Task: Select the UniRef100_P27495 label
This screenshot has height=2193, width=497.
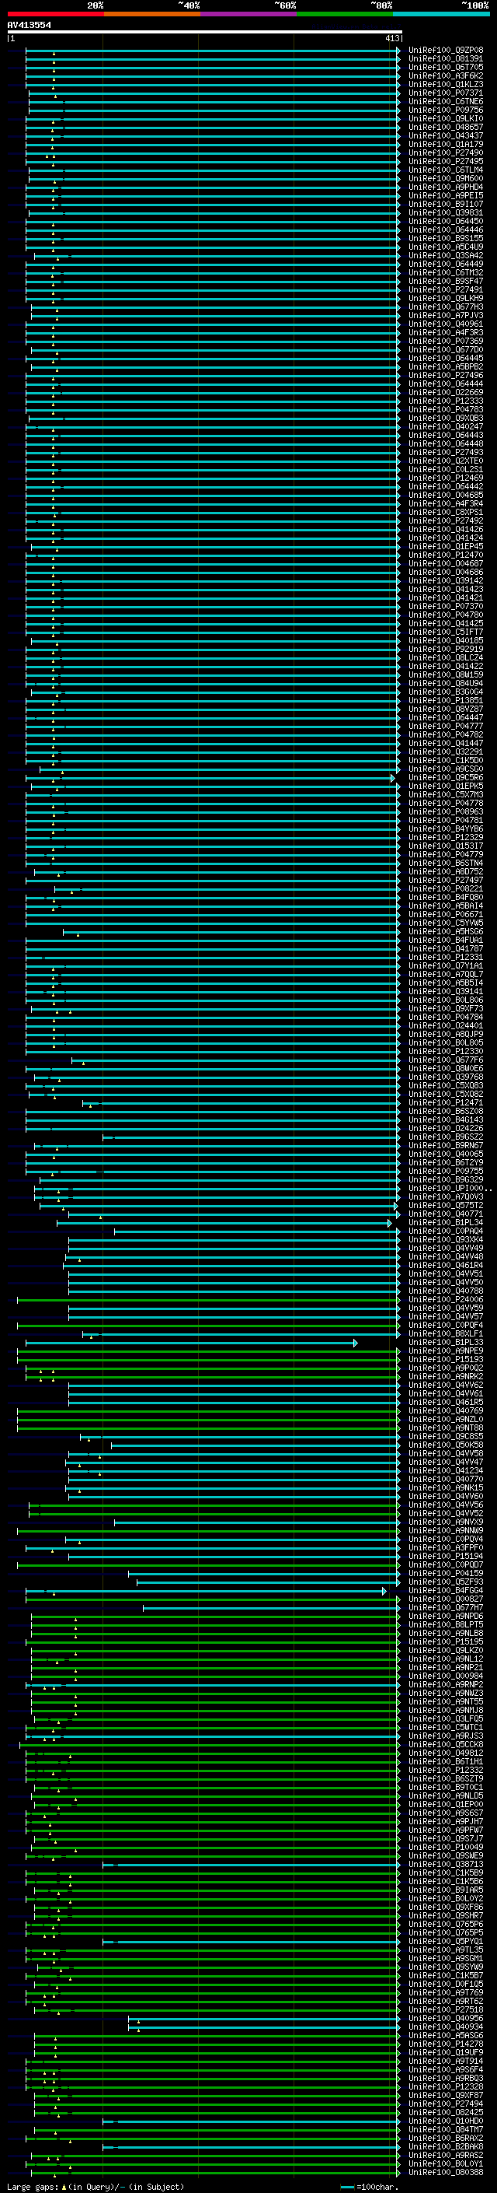Action: click(x=445, y=162)
